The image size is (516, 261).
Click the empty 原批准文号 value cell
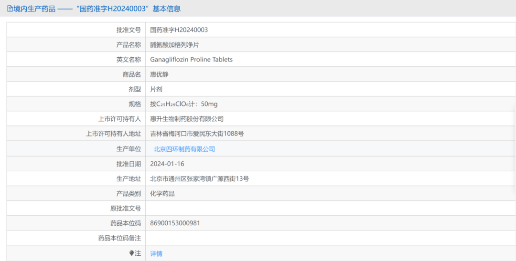click(330, 208)
